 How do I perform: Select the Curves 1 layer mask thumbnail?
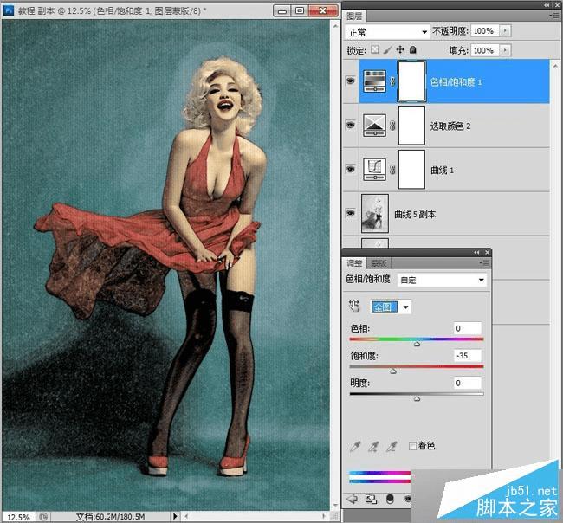(x=411, y=170)
